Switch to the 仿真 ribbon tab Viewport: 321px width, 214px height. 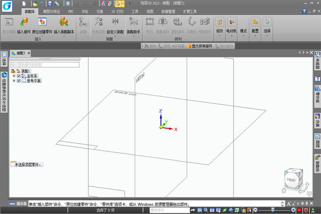click(100, 12)
